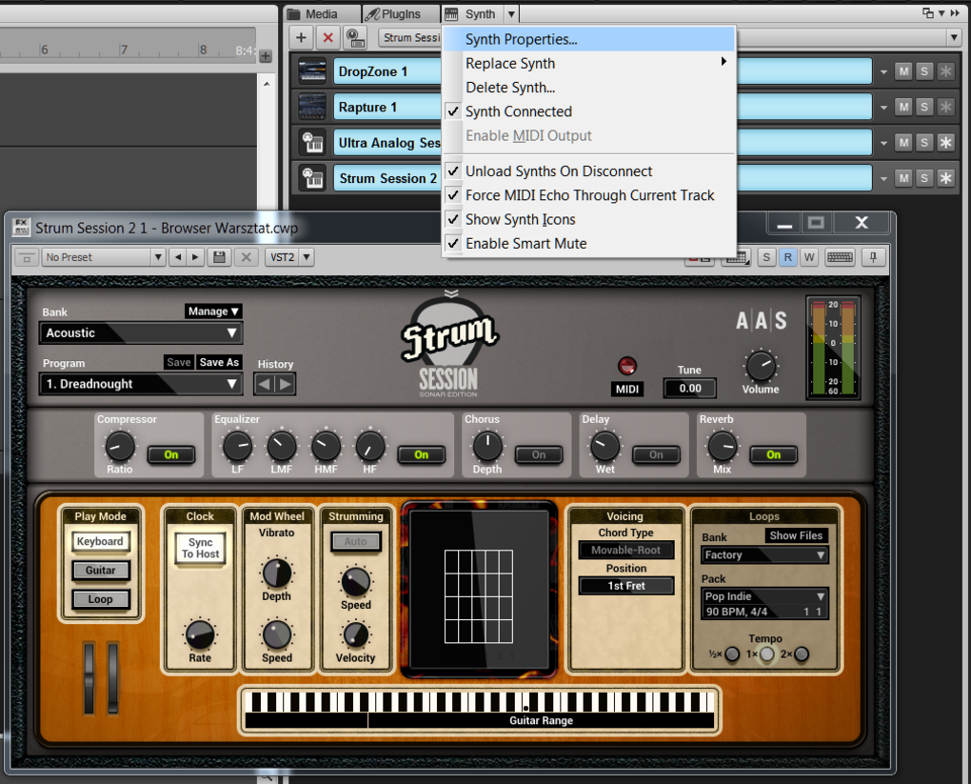
Task: Choose Delete Synth from the menu
Action: coord(589,88)
